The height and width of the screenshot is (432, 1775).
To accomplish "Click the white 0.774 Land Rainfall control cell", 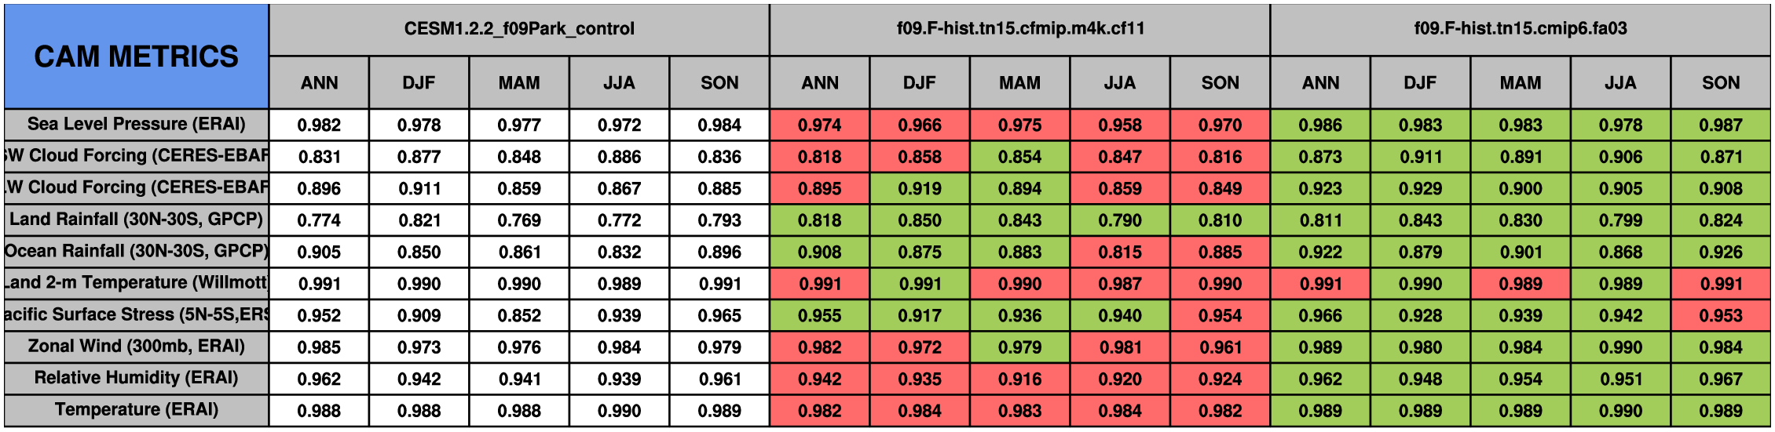I will coord(320,220).
